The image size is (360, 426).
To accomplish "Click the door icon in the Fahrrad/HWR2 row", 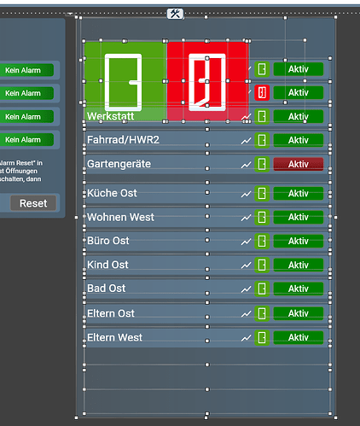I will point(262,140).
